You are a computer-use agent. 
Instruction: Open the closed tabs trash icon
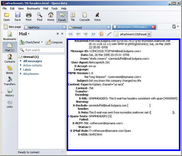pos(174,27)
